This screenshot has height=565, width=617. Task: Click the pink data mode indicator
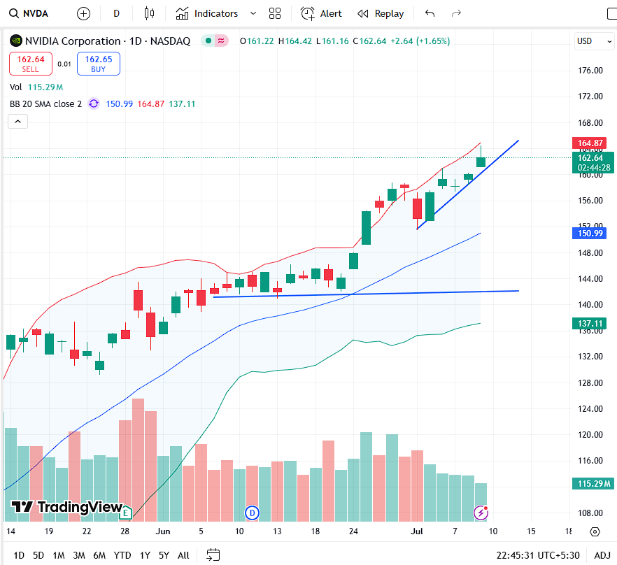click(x=221, y=41)
